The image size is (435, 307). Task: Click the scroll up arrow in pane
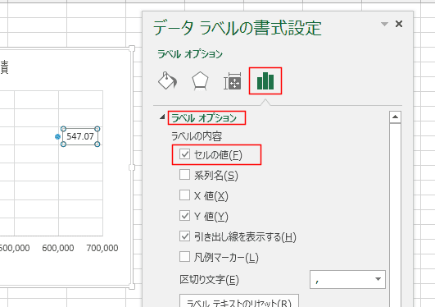point(395,117)
